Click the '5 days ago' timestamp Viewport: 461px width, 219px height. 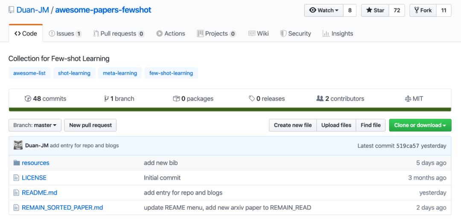431,163
